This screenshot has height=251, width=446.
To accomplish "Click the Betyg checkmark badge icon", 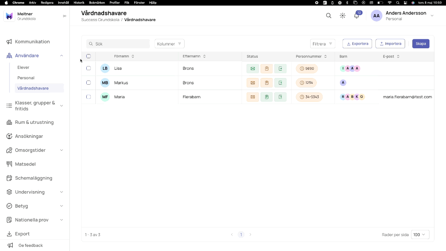I will click(9, 206).
